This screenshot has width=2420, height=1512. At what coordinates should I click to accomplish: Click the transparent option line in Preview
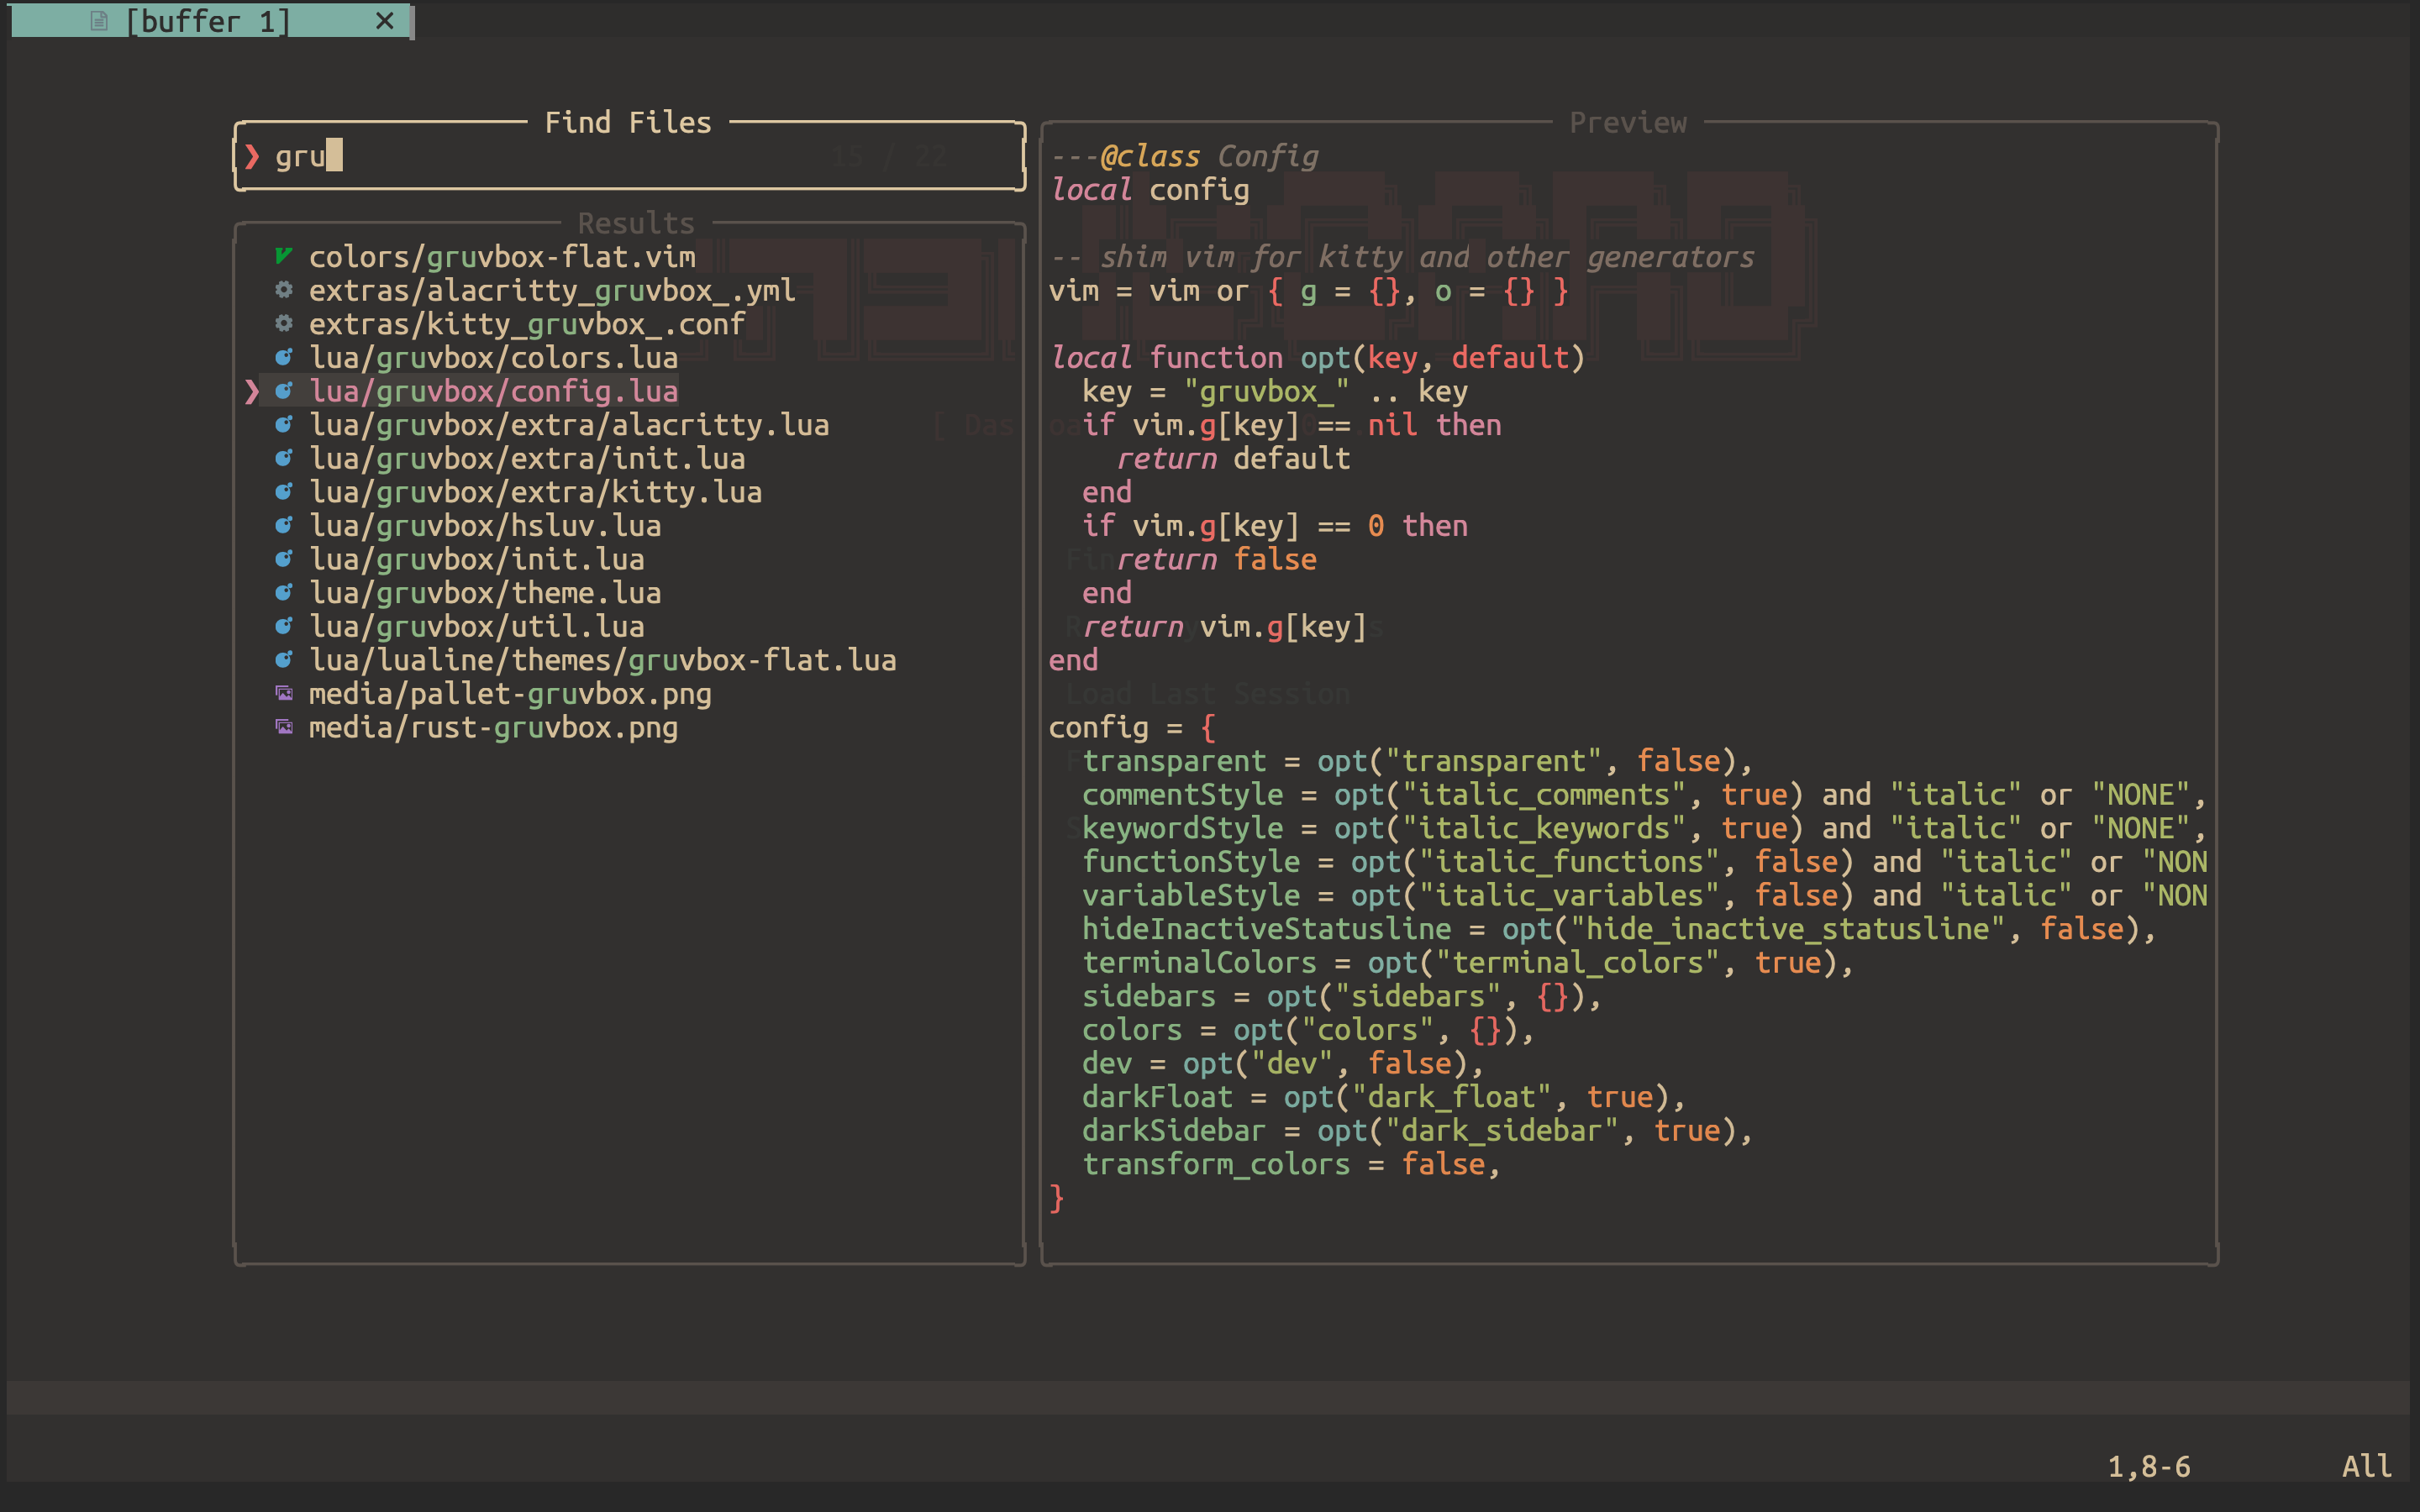click(x=1415, y=761)
